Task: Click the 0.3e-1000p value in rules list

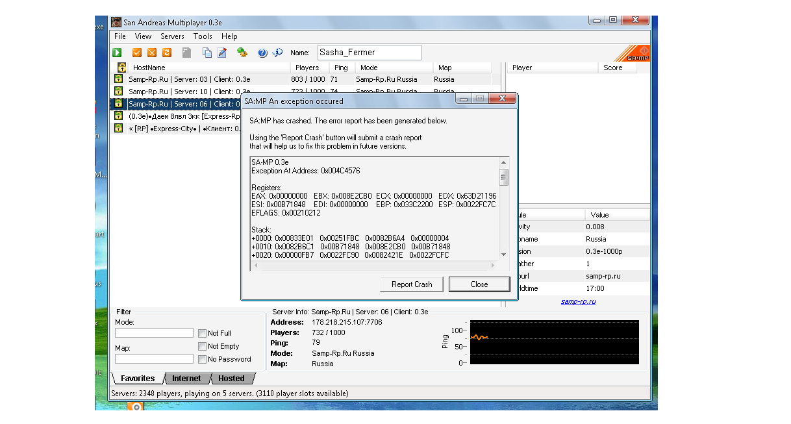Action: 604,251
